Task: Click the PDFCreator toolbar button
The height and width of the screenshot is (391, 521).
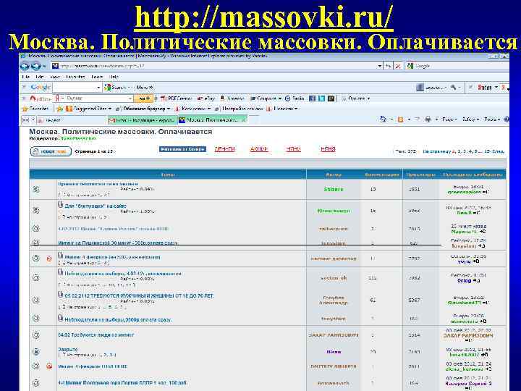Action: pyautogui.click(x=176, y=98)
